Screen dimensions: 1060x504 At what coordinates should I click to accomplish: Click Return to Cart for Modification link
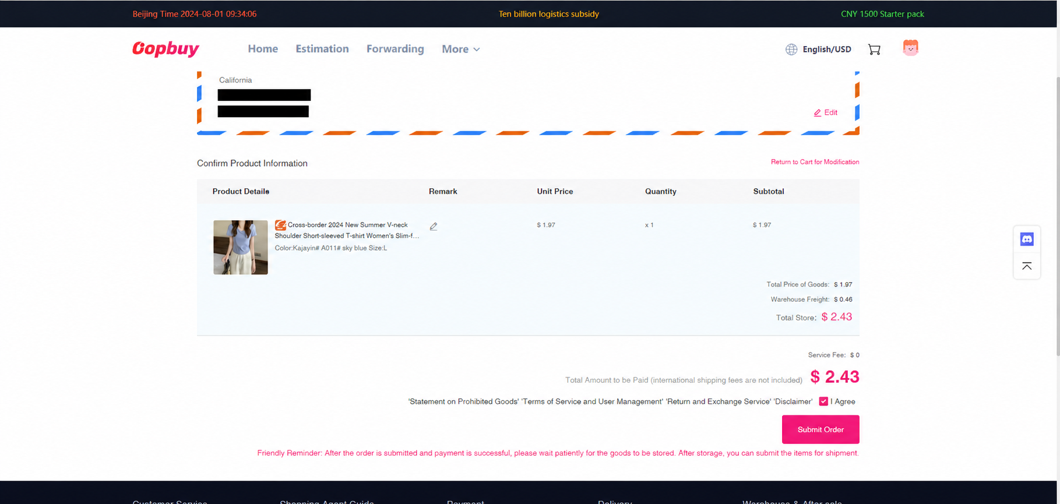point(815,162)
